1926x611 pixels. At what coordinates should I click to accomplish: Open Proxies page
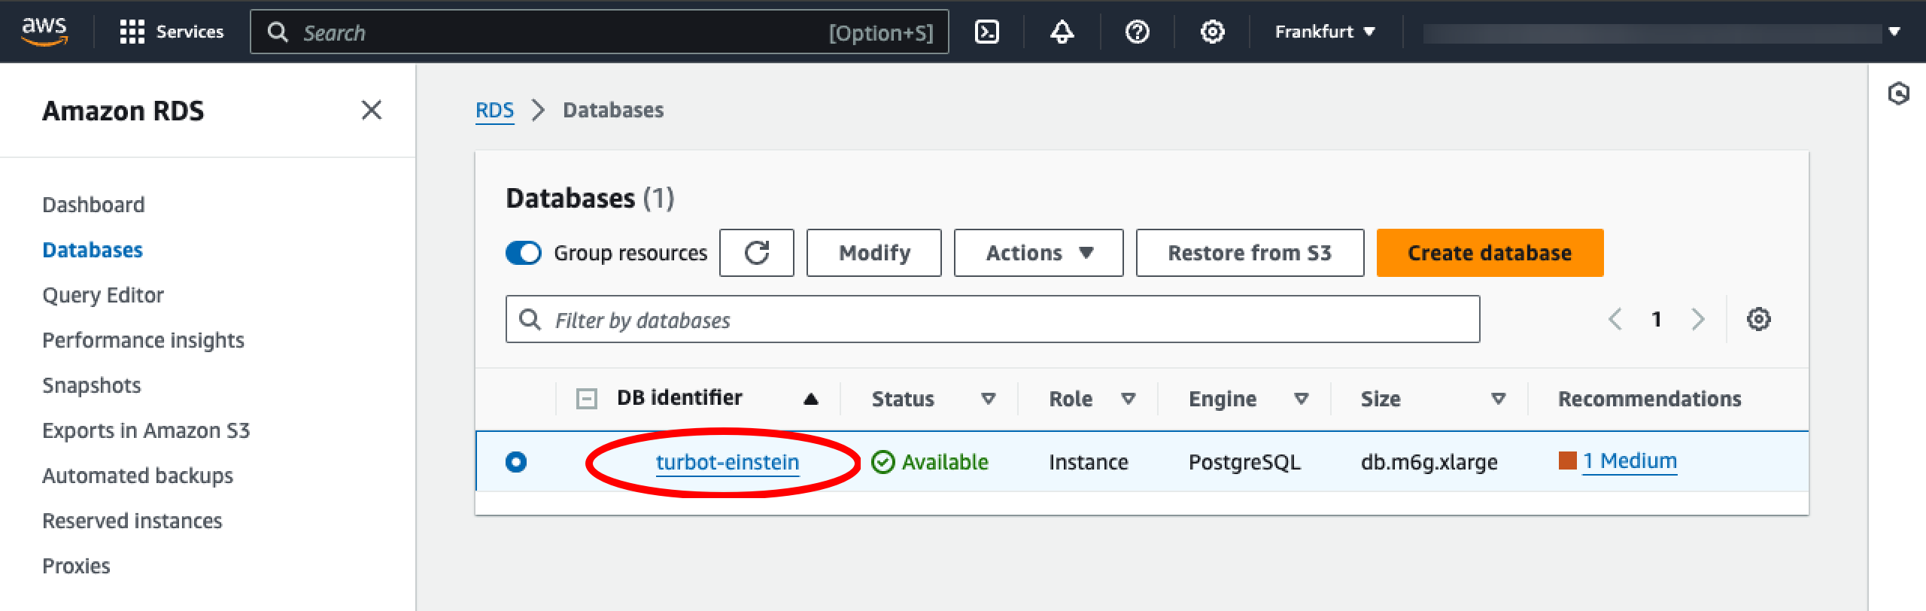pyautogui.click(x=76, y=566)
